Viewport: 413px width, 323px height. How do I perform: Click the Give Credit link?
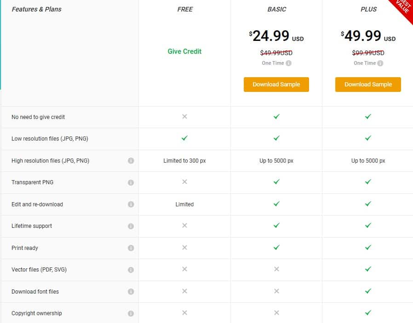pos(184,51)
